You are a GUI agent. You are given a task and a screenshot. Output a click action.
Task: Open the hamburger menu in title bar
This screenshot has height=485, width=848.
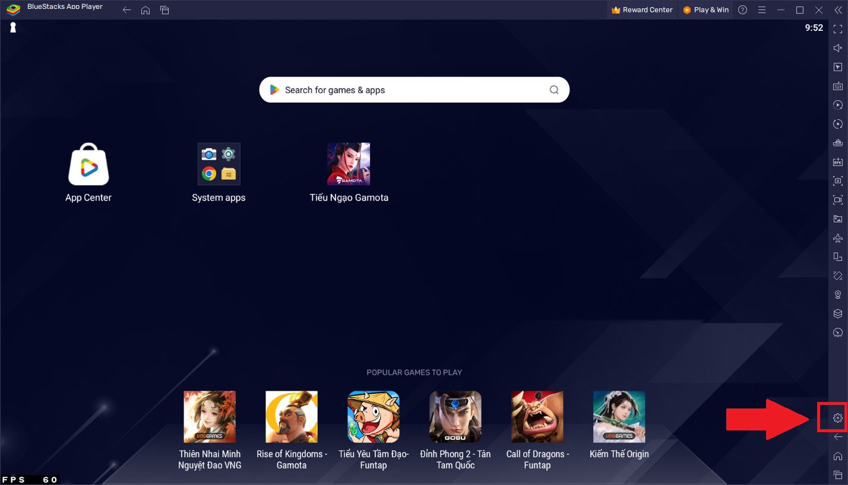[x=762, y=10]
